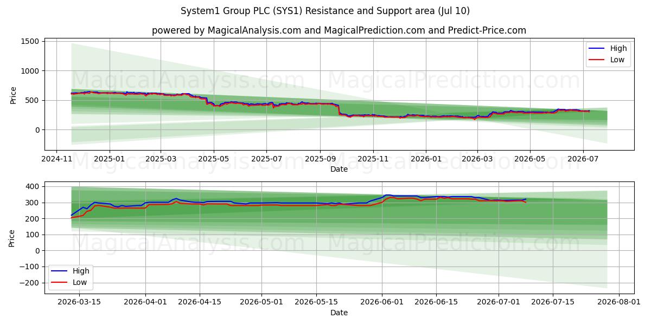651x325 pixels.
Task: Click the 1500 y-axis label on top chart
Action: (x=30, y=42)
